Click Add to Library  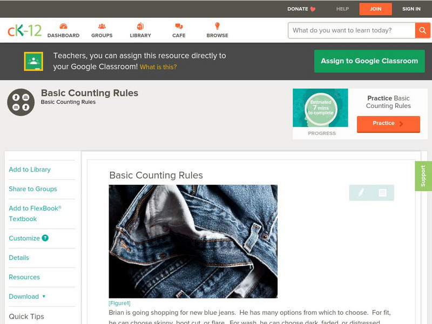click(x=30, y=170)
